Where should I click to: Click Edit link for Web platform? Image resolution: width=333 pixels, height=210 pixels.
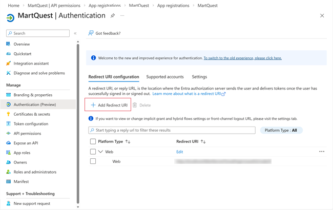click(x=179, y=152)
